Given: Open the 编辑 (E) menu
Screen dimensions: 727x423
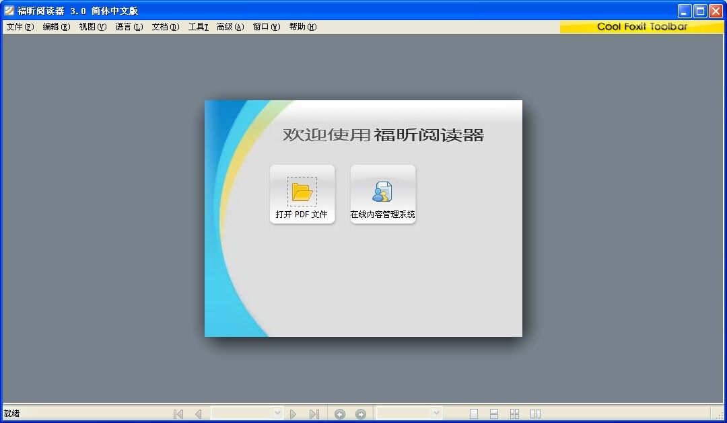Looking at the screenshot, I should pos(56,27).
